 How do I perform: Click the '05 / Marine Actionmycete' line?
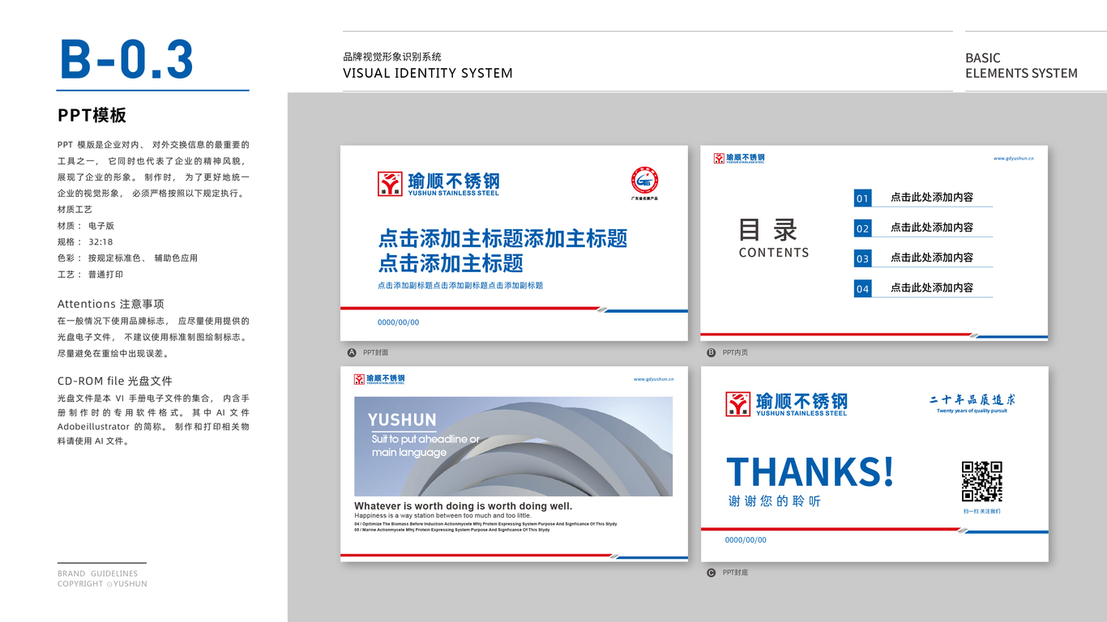coord(452,530)
